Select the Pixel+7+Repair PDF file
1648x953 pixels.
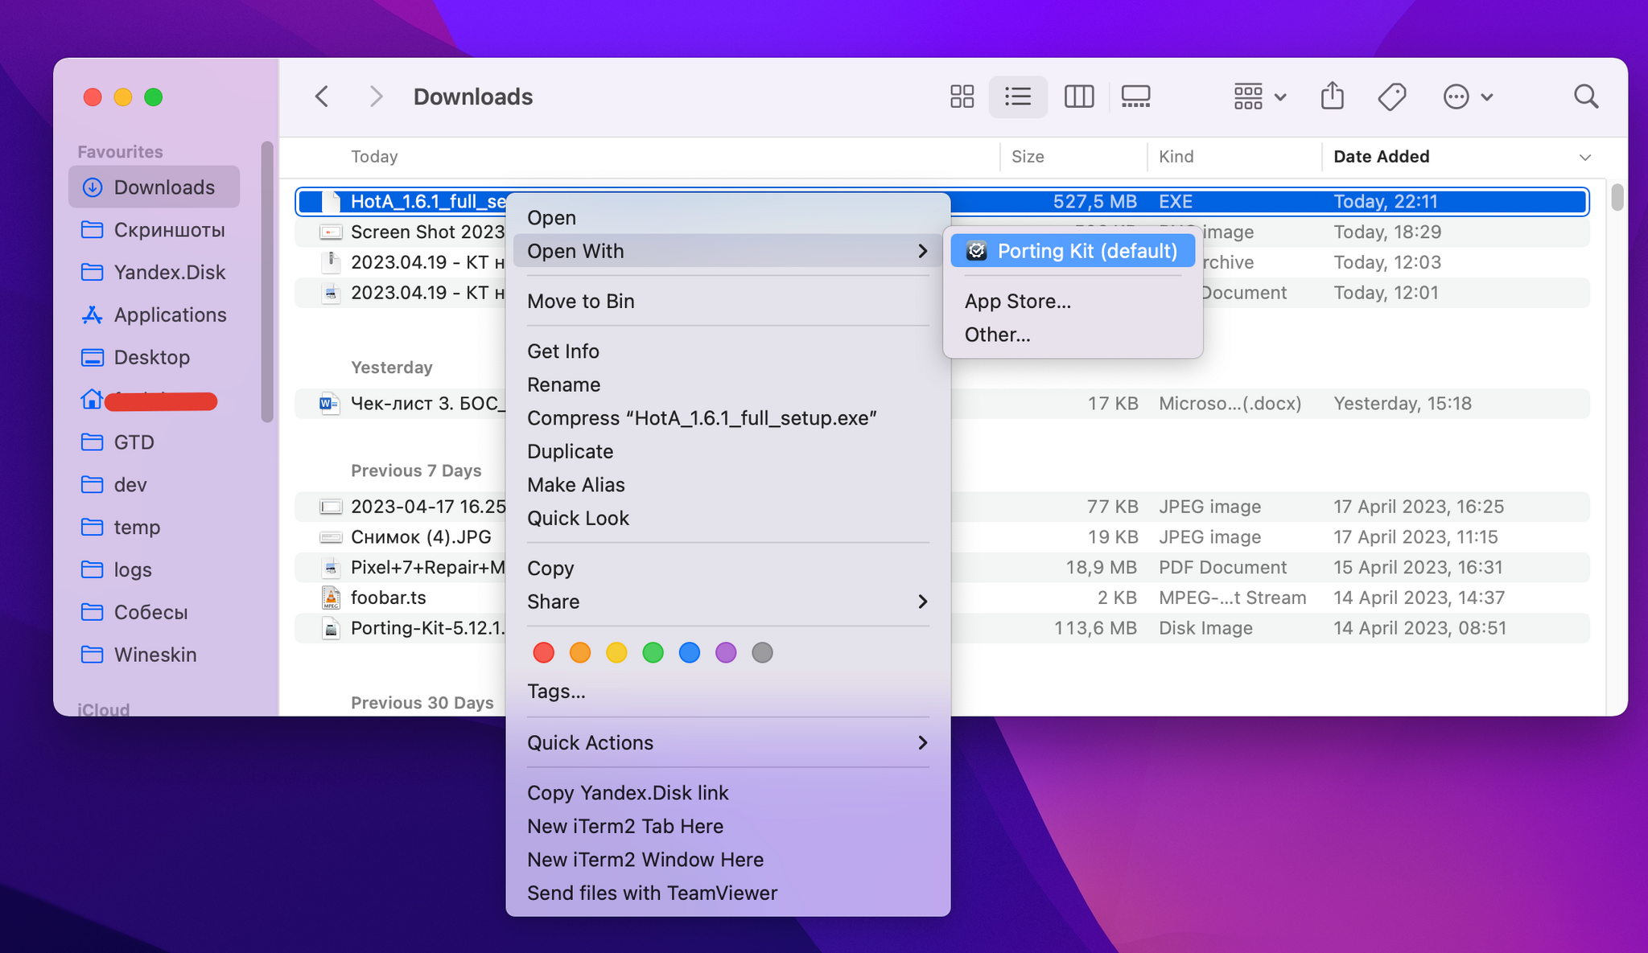point(941,567)
